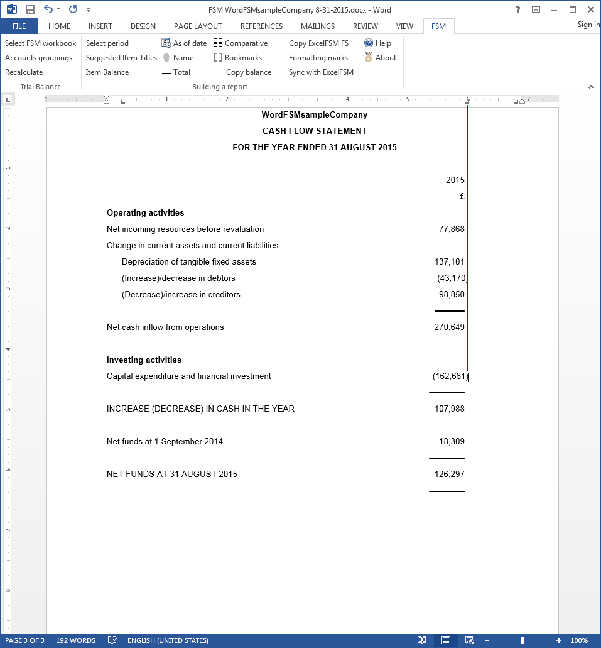Switch to the MAILINGS tab
Viewport: 601px width, 648px height.
point(318,26)
